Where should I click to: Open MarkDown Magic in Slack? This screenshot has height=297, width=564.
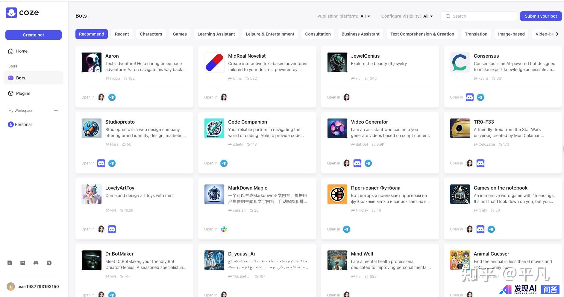coord(224,229)
